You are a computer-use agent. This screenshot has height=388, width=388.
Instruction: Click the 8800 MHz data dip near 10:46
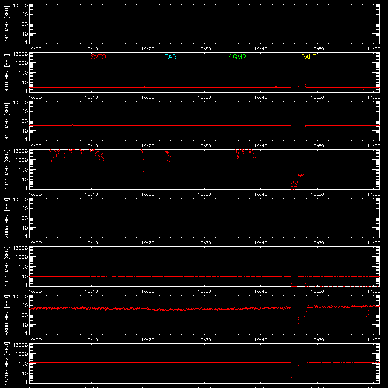[295, 332]
